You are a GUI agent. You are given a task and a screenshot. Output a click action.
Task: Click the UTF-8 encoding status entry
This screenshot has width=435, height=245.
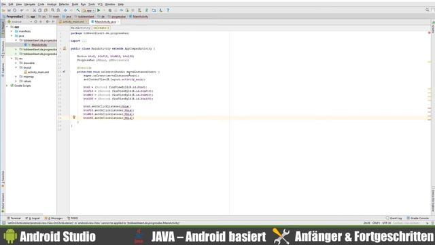386,223
